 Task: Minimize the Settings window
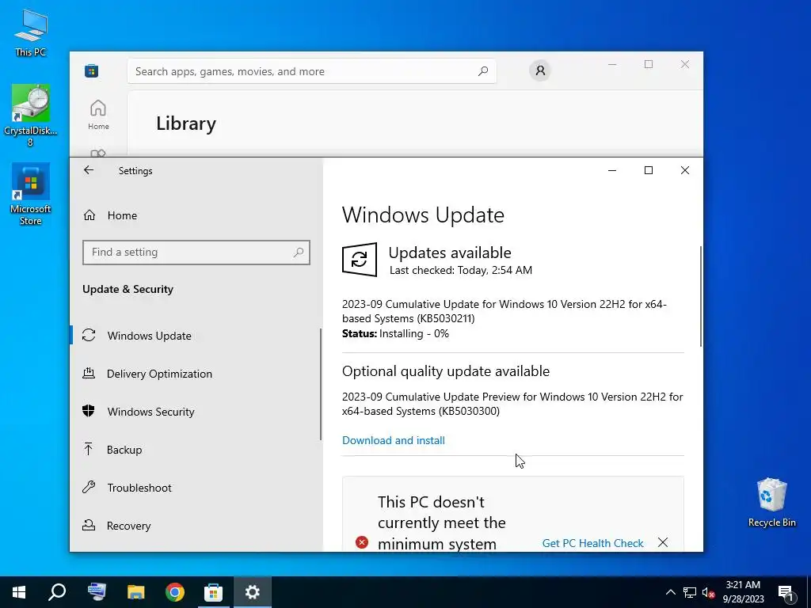click(x=612, y=170)
